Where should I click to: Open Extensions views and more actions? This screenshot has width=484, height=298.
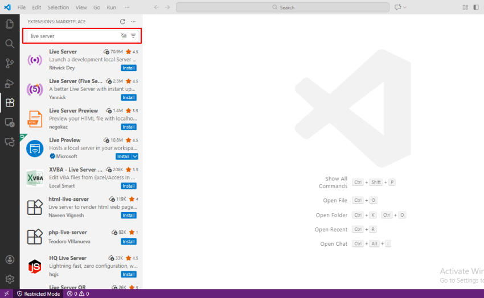(133, 22)
